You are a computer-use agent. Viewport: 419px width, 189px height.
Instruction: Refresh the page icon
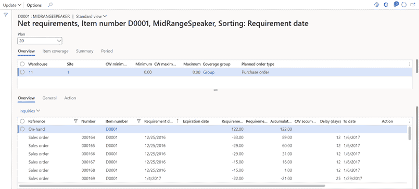(x=404, y=5)
